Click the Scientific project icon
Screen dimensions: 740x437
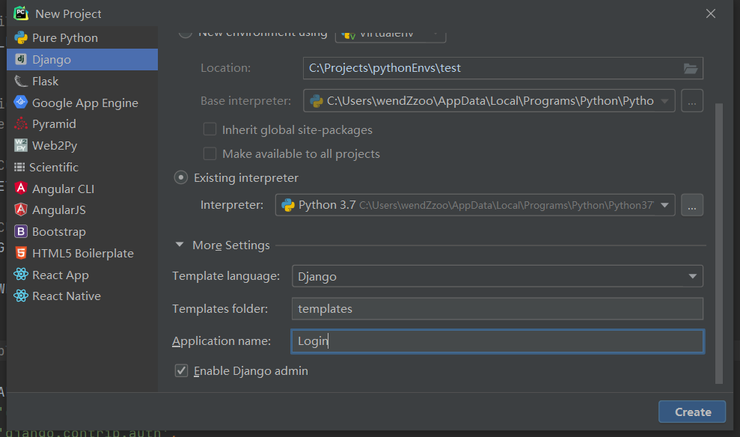[x=19, y=167]
